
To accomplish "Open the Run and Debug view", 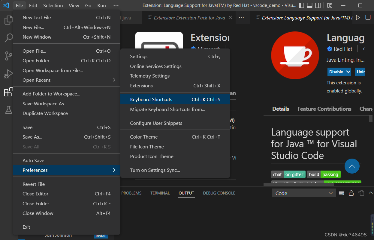I will coord(8,74).
